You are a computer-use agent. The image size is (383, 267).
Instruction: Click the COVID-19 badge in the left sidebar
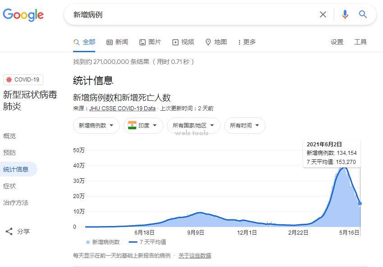coord(23,80)
